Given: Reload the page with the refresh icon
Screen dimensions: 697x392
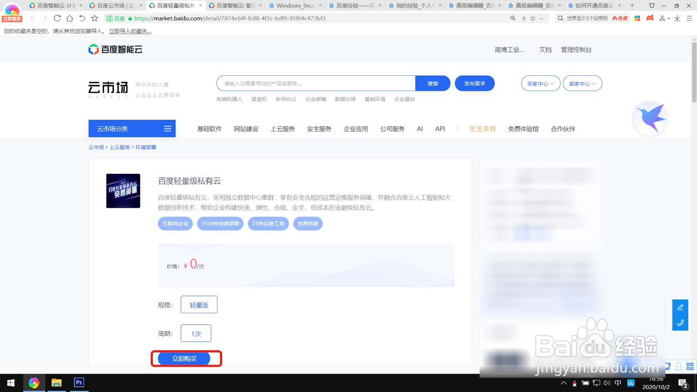Looking at the screenshot, I should [57, 18].
